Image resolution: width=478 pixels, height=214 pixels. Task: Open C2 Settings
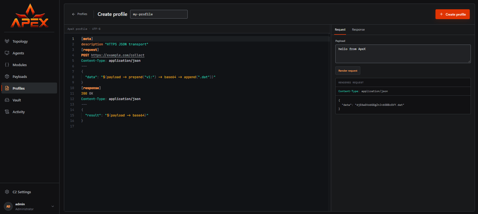click(x=29, y=192)
